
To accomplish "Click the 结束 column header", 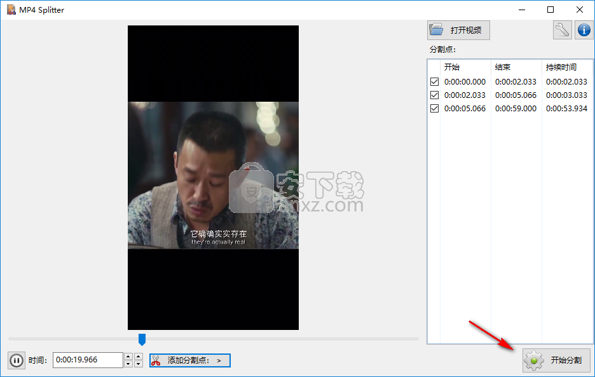I will [x=516, y=67].
